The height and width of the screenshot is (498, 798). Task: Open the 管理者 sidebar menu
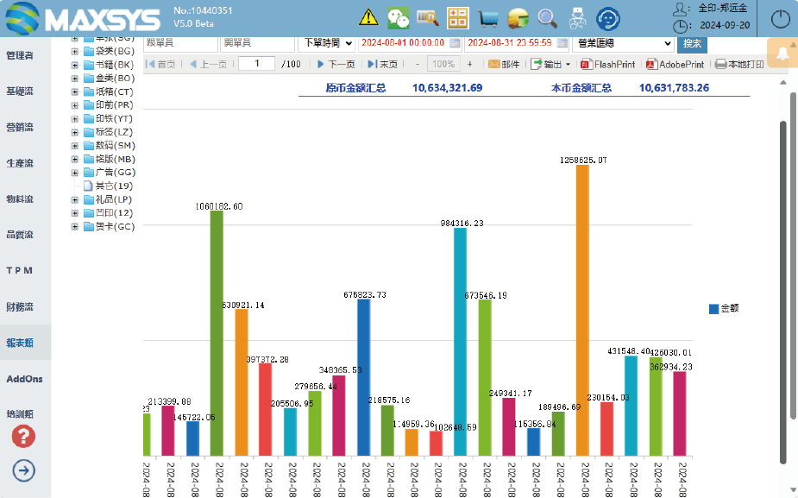(x=20, y=55)
